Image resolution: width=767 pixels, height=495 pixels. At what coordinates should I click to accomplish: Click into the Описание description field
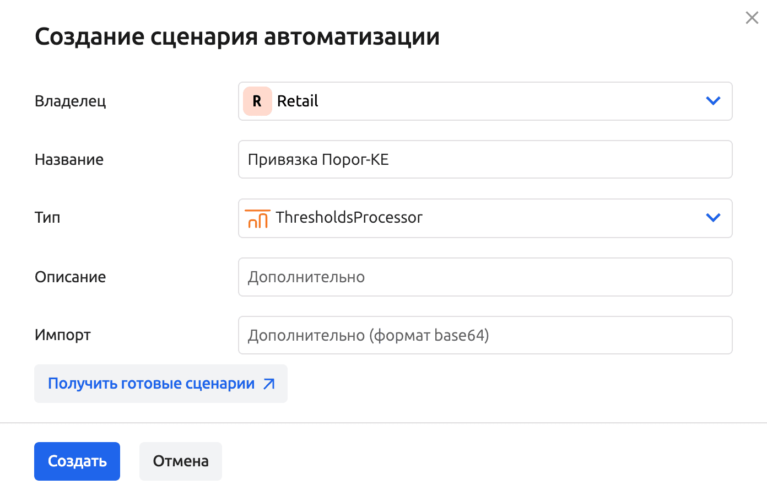[485, 277]
